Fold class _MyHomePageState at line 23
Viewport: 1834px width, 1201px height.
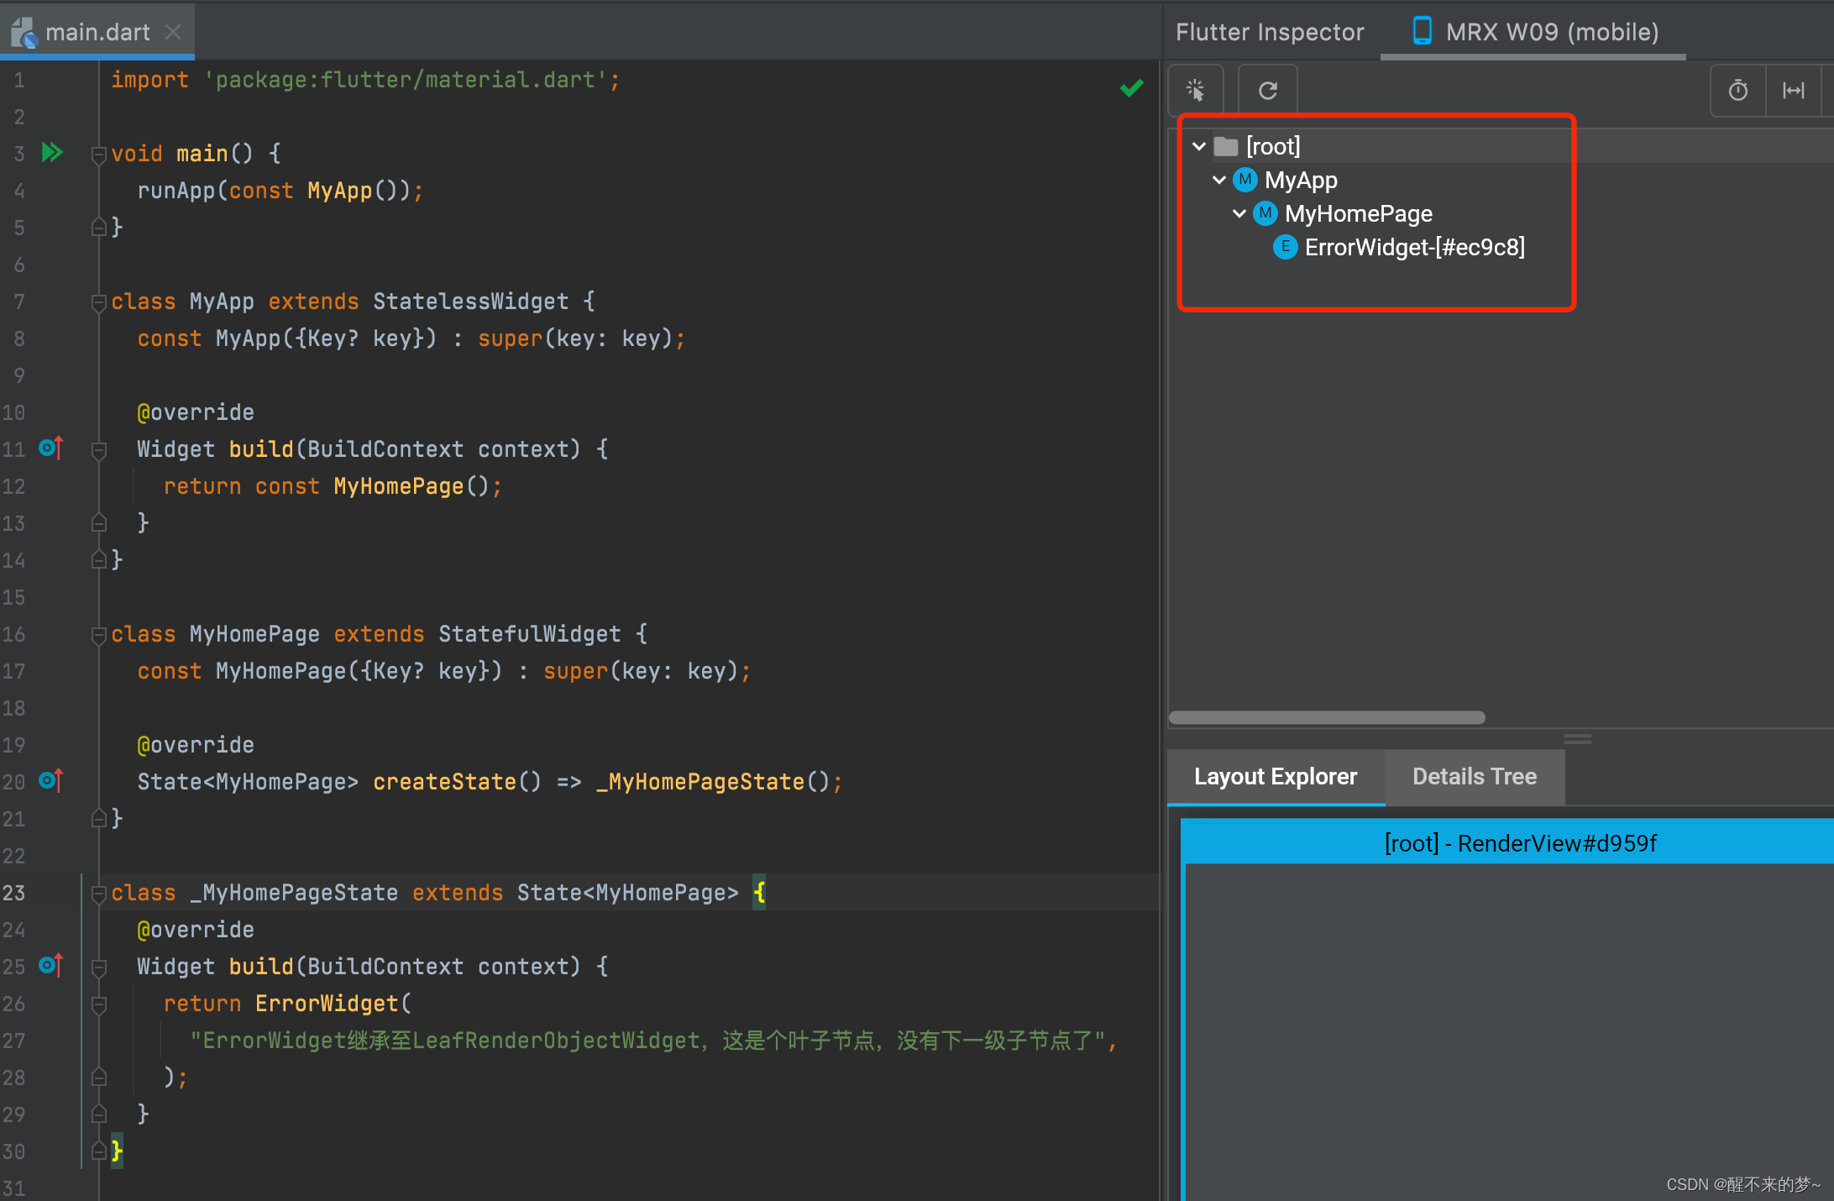click(x=99, y=893)
